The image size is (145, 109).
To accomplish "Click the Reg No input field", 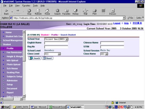I will tap(56, 47).
